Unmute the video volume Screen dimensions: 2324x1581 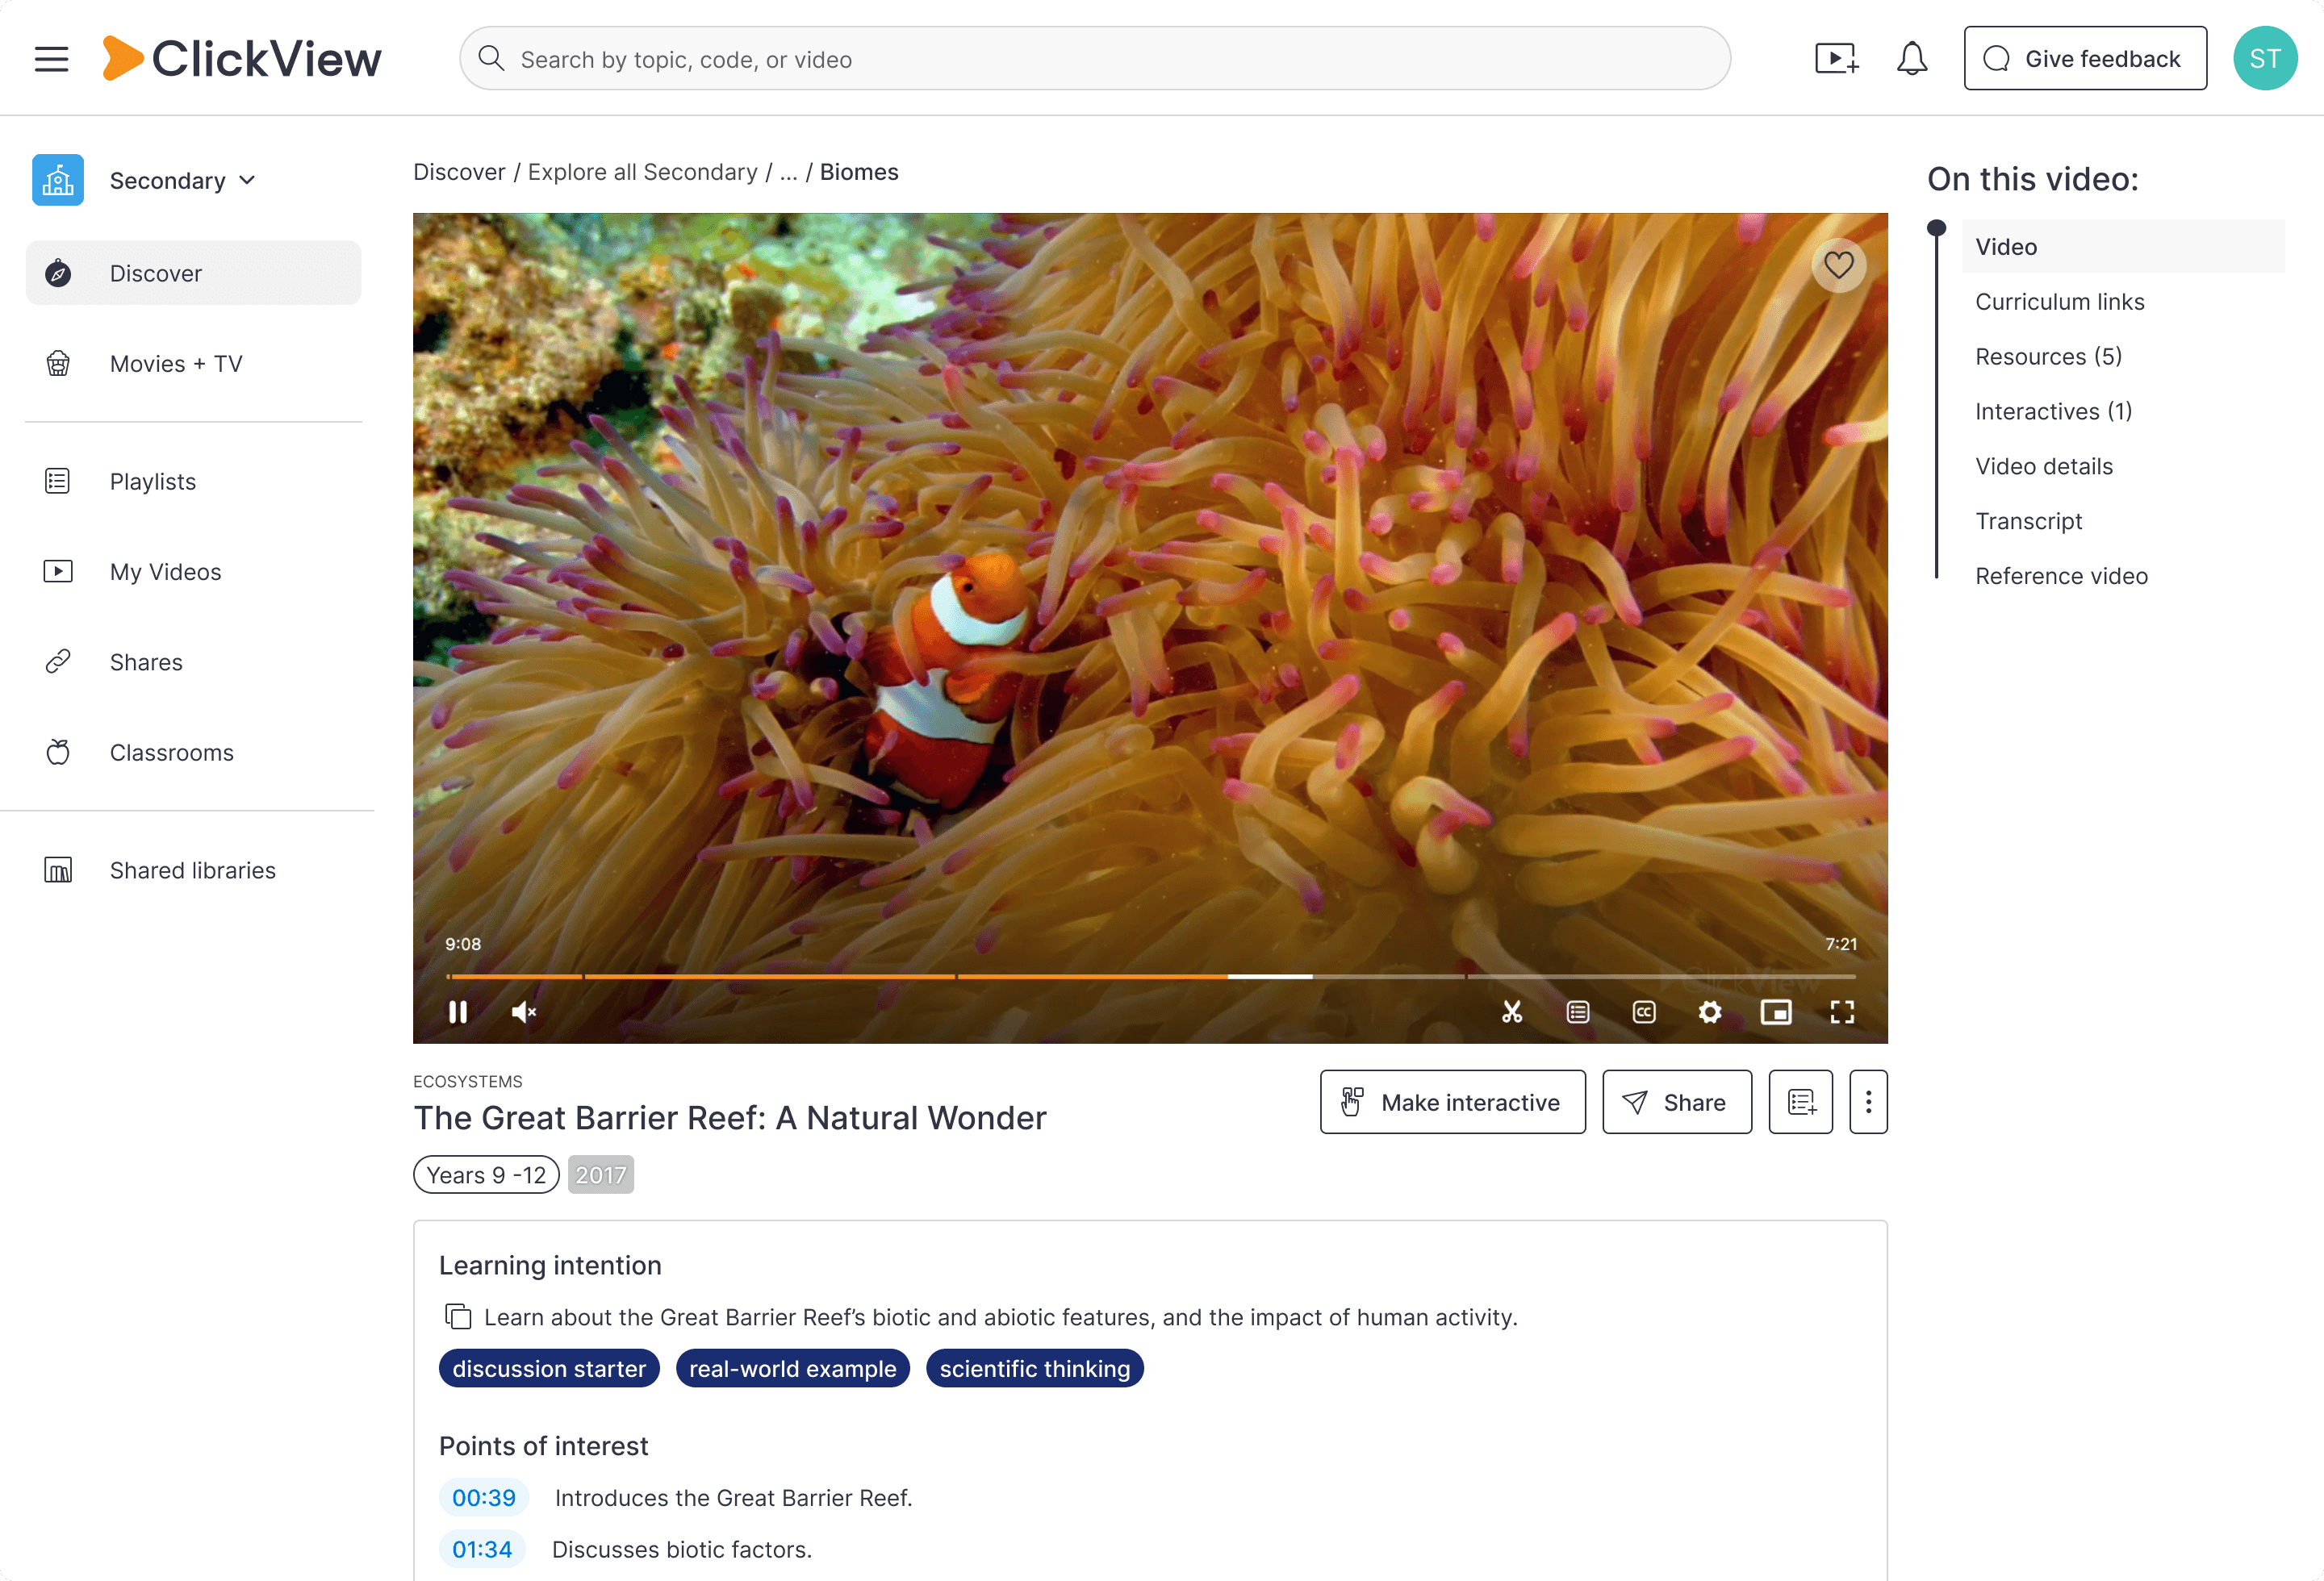(524, 1012)
